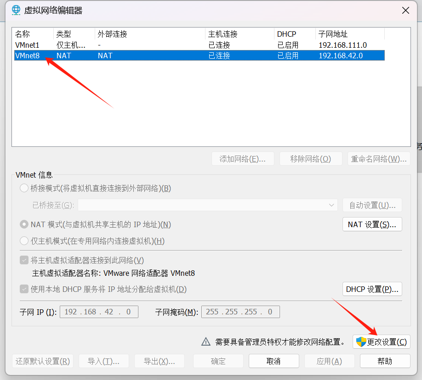Screen dimensions: 422x380
Task: Click the DHCP column header
Action: pyautogui.click(x=295, y=34)
